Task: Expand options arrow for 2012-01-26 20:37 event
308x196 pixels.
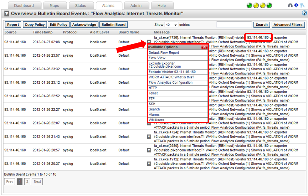Action: tap(149, 164)
